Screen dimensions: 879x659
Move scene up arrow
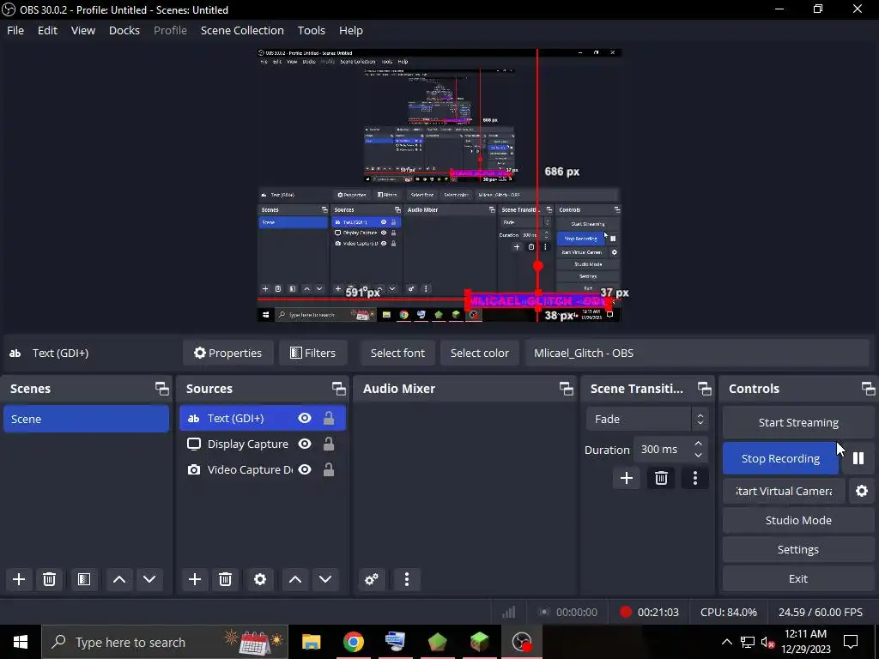click(118, 579)
